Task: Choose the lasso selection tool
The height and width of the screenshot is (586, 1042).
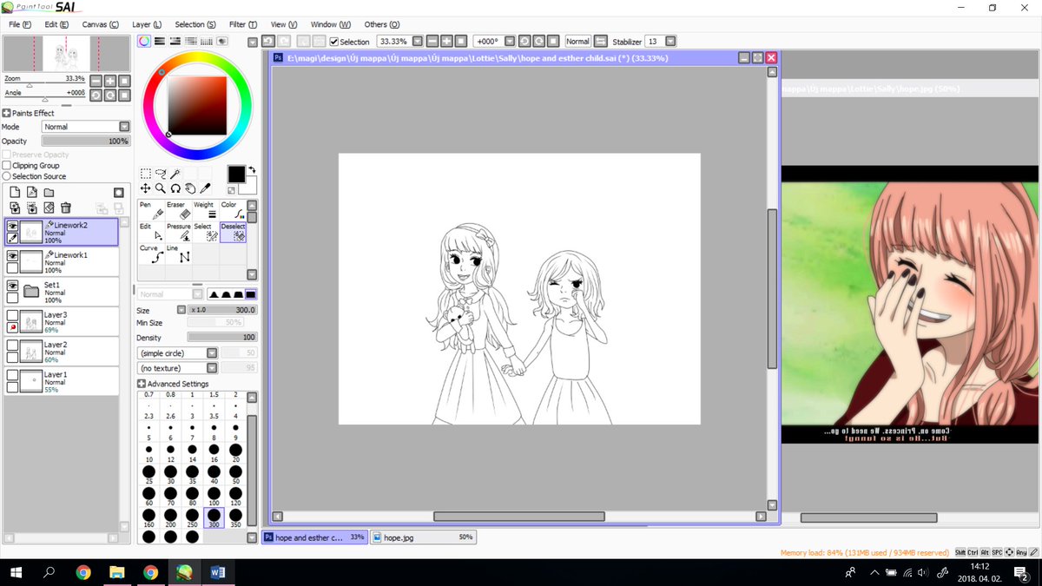Action: [x=160, y=174]
